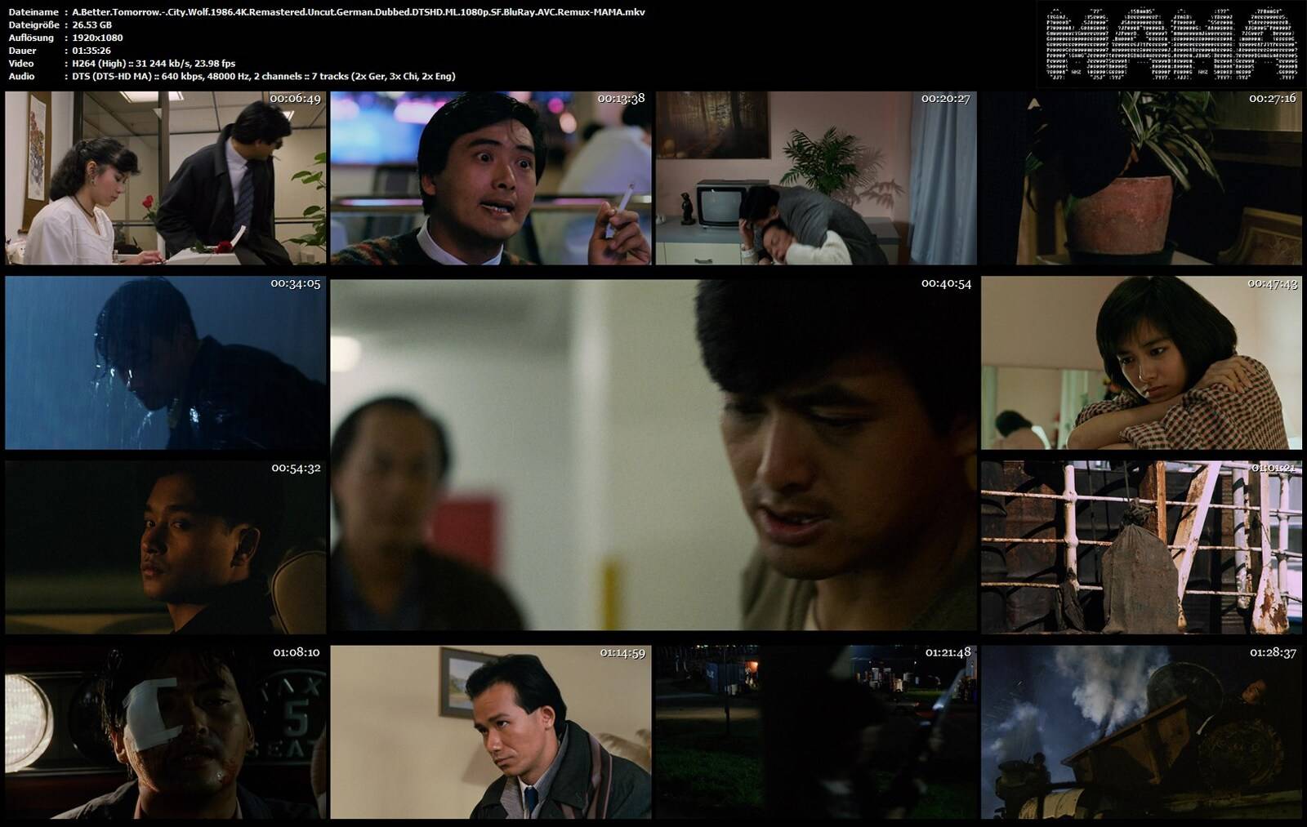Click the 00:20:27 timestamp
The width and height of the screenshot is (1307, 827).
[x=946, y=99]
